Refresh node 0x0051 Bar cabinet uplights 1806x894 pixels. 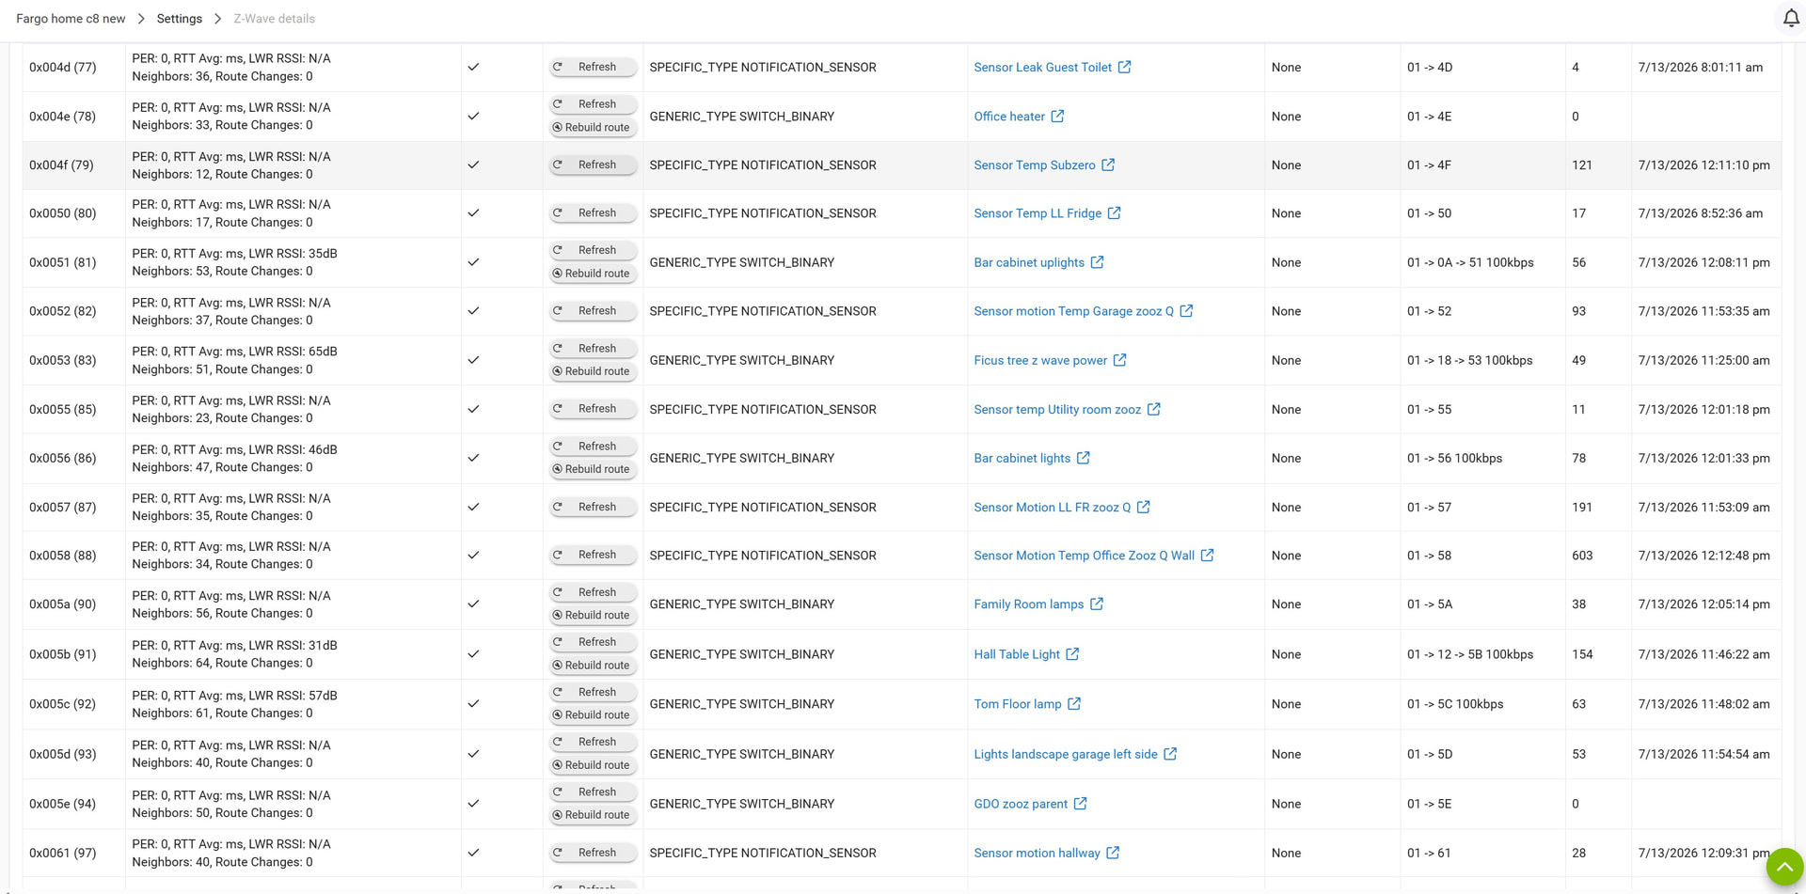point(593,250)
